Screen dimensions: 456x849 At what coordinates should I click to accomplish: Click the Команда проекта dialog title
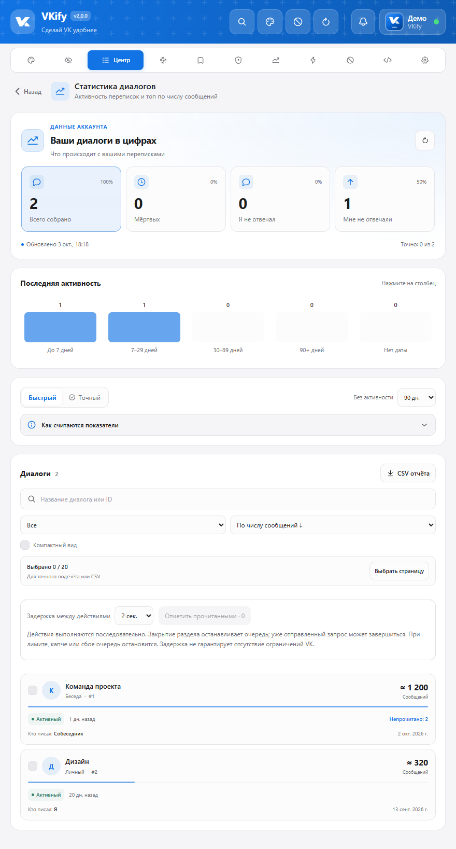(x=93, y=686)
